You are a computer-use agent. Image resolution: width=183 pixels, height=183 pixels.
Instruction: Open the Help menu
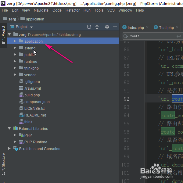(x=140, y=10)
